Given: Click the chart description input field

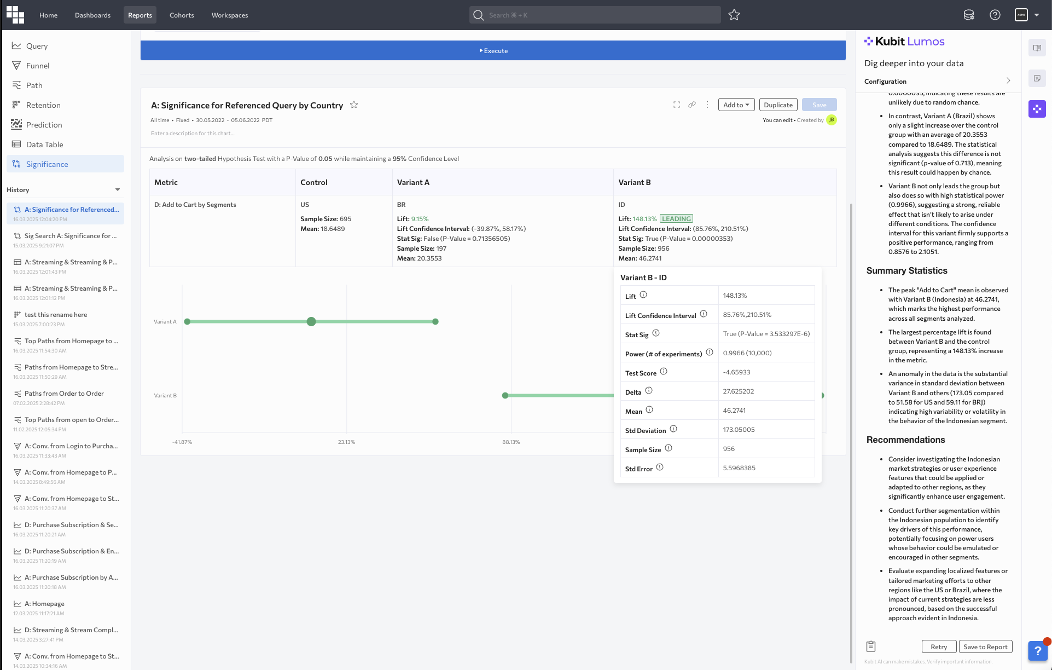Looking at the screenshot, I should [193, 134].
